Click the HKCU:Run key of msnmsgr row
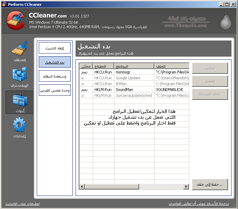Viewport: 238px width, 209px height. pyautogui.click(x=103, y=72)
